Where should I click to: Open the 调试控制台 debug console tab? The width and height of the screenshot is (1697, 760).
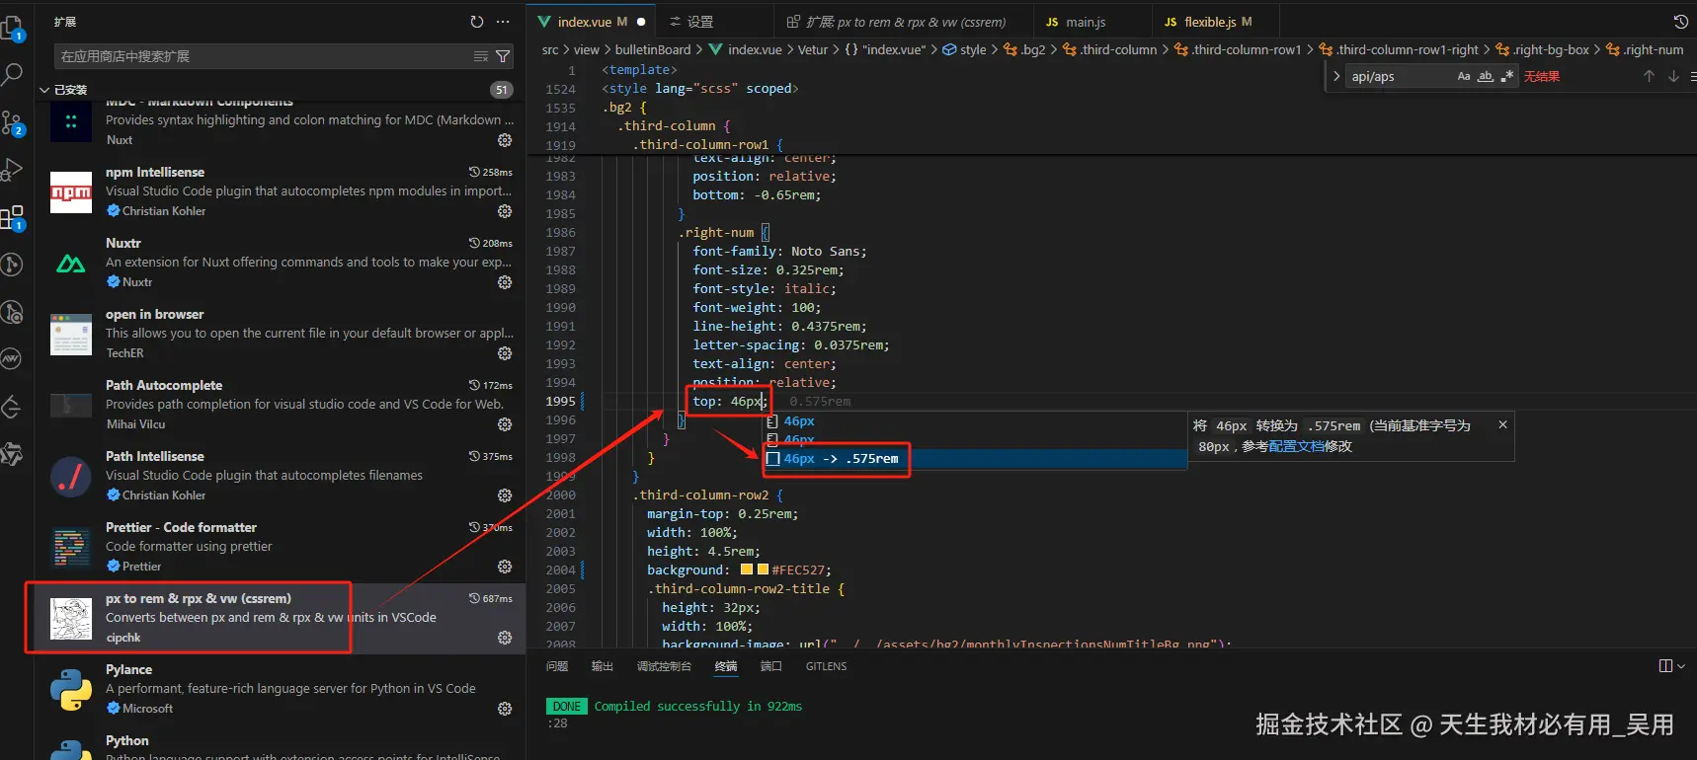click(664, 666)
